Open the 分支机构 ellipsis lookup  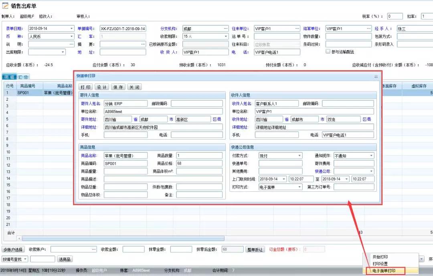tap(226, 28)
